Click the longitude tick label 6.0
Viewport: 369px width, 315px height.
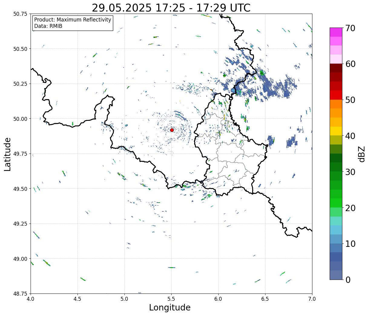218,299
